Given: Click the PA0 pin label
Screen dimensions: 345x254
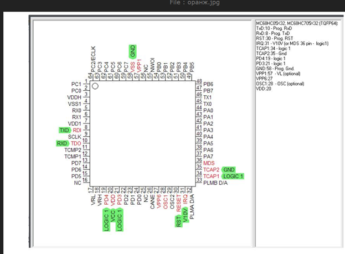Looking at the screenshot, I should click(208, 110).
